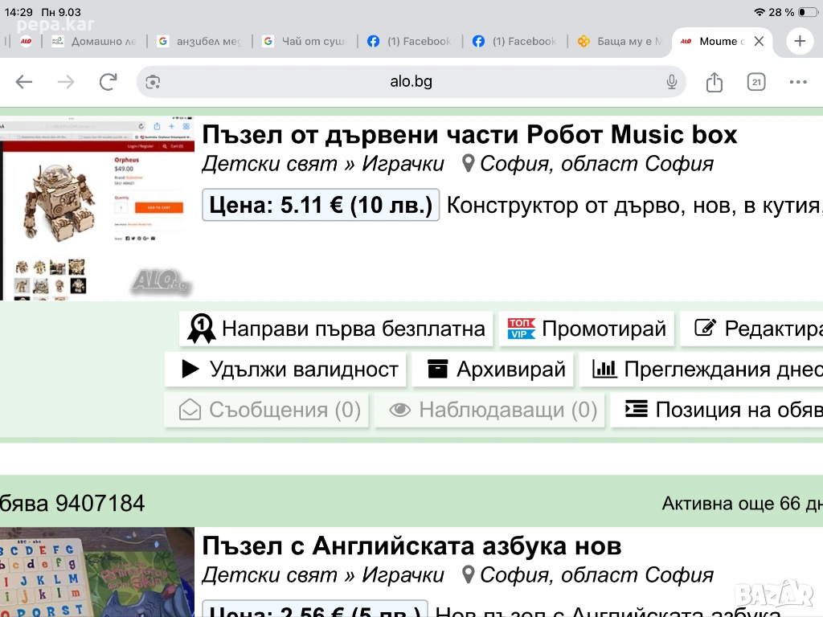
Task: Open a new tab with plus button
Action: point(800,41)
